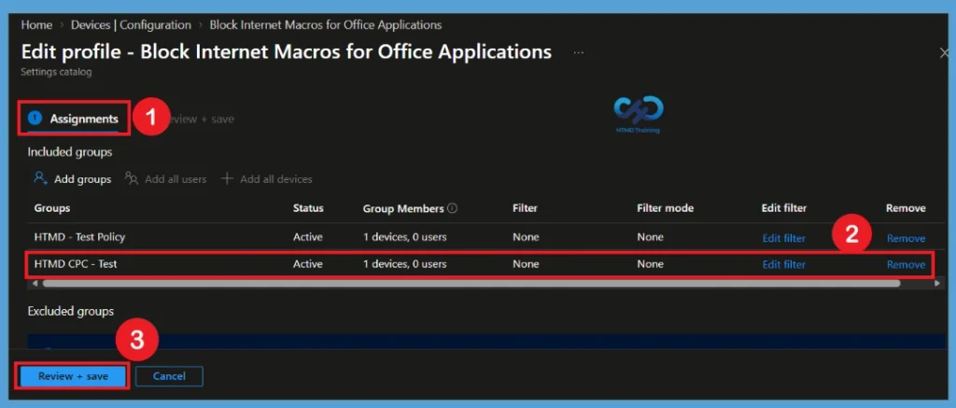Click Add all users
The width and height of the screenshot is (956, 408).
click(x=165, y=178)
